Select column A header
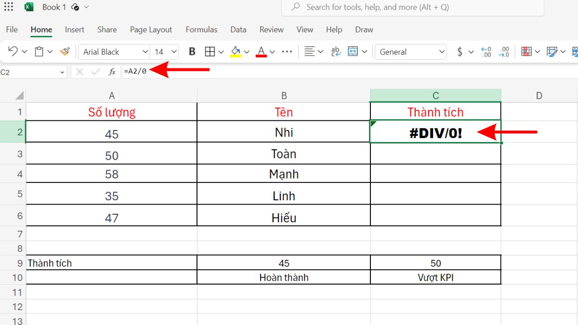Screen dimensions: 578x325 [x=112, y=95]
